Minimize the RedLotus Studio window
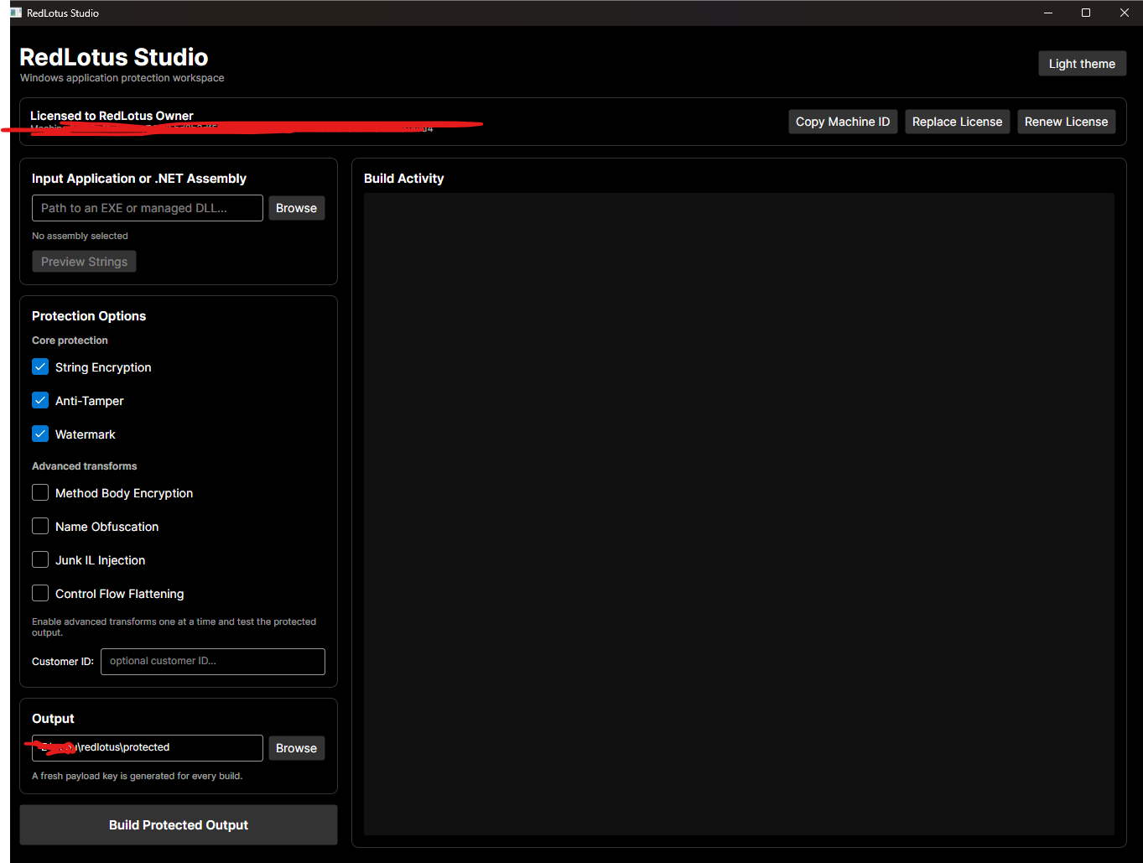 [1048, 13]
